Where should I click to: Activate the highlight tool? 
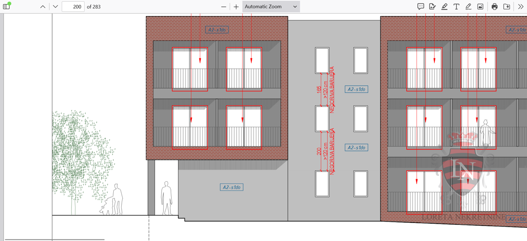444,7
